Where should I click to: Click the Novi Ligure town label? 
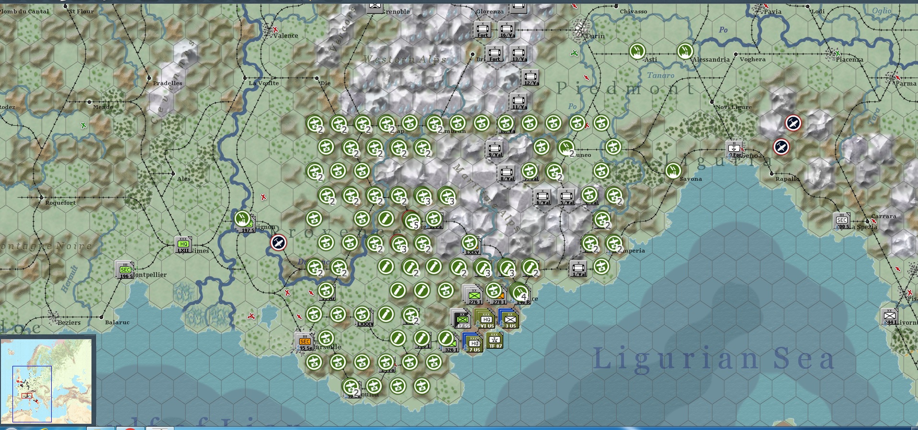(x=733, y=107)
